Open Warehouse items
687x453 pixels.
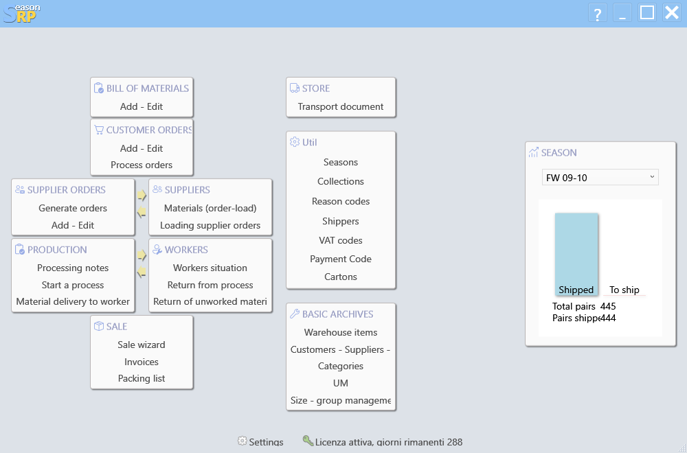341,333
